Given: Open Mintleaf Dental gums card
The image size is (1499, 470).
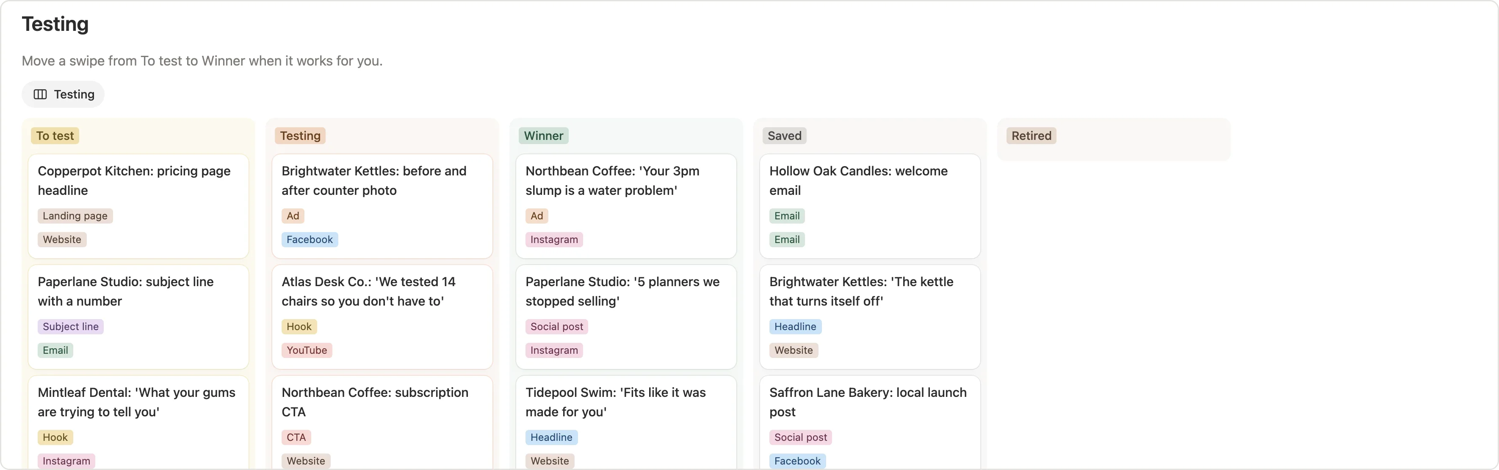Looking at the screenshot, I should pos(138,422).
